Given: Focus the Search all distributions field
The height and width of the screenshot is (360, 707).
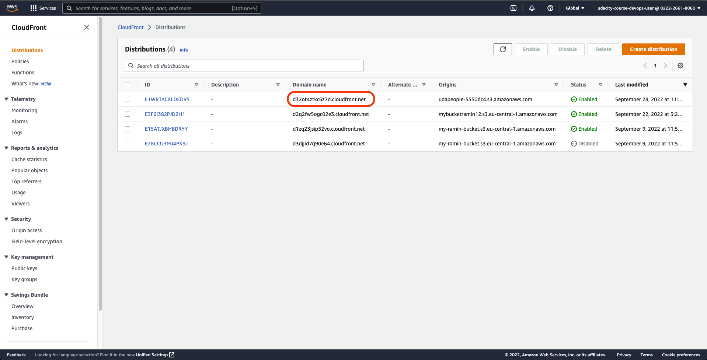Looking at the screenshot, I should pos(244,66).
